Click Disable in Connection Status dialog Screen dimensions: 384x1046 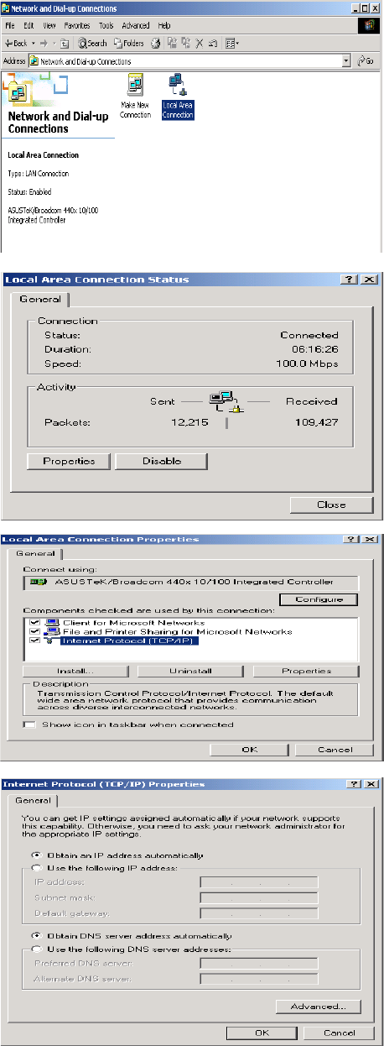pyautogui.click(x=161, y=461)
